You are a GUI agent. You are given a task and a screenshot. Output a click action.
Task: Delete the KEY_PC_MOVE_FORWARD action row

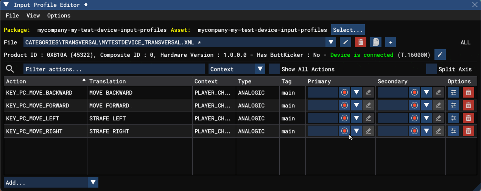click(469, 106)
